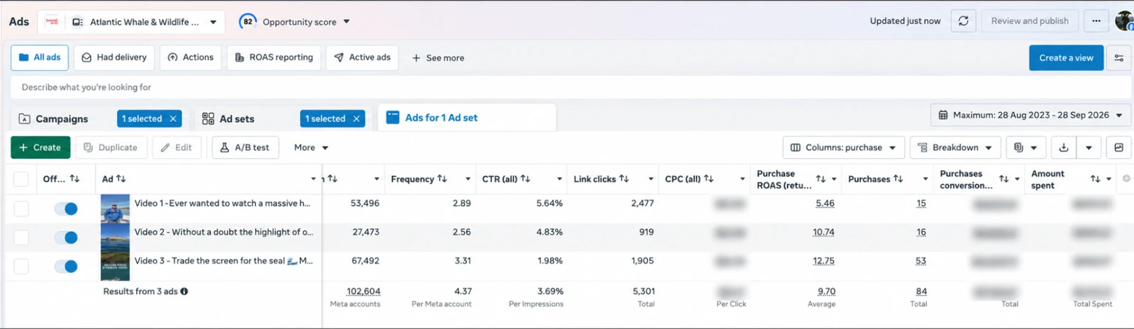This screenshot has width=1134, height=329.
Task: Click the Duplicate button
Action: pyautogui.click(x=111, y=147)
